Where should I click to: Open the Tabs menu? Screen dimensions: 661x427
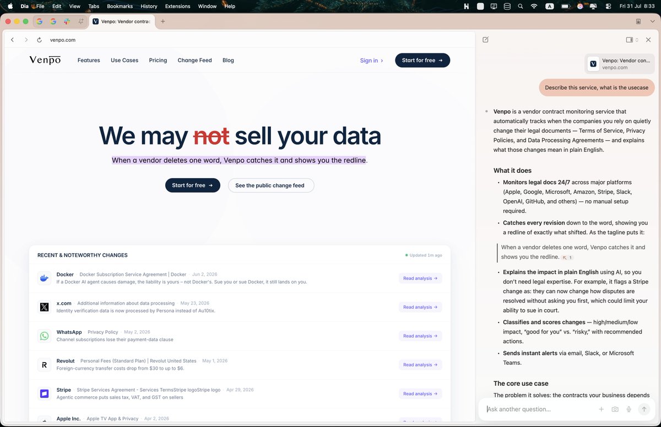[94, 6]
